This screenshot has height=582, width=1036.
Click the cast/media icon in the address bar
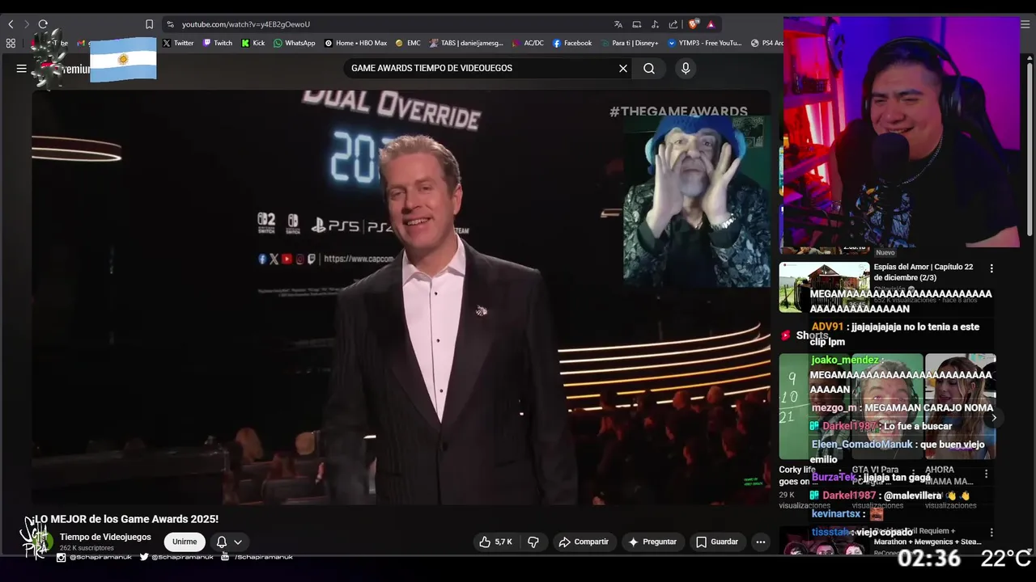637,24
